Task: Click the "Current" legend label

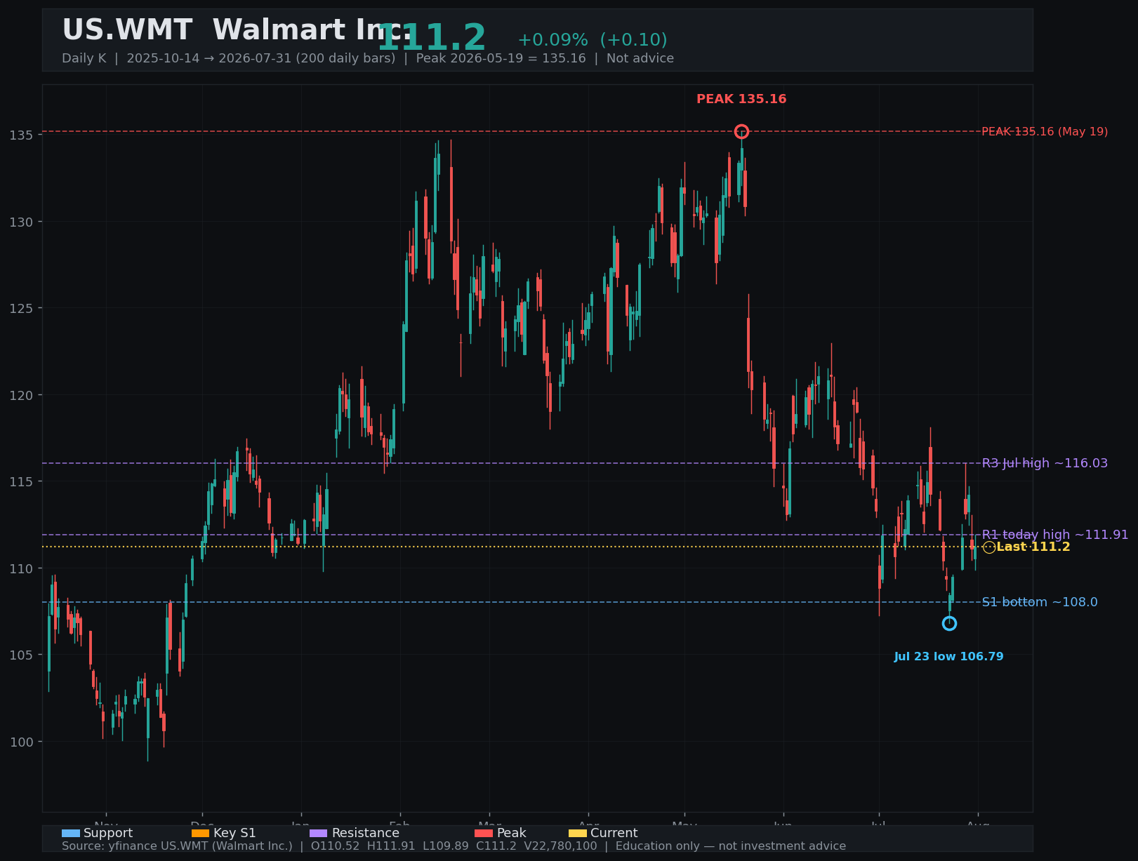Action: click(614, 833)
